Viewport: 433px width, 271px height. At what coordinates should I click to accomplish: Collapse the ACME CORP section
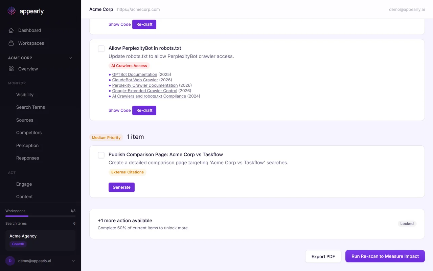pyautogui.click(x=70, y=58)
